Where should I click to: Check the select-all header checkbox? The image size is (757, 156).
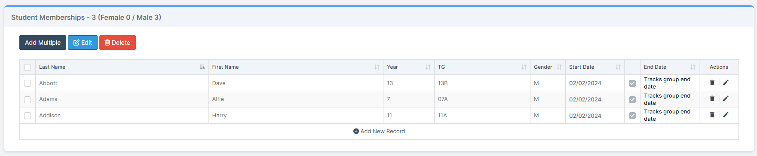click(x=28, y=67)
